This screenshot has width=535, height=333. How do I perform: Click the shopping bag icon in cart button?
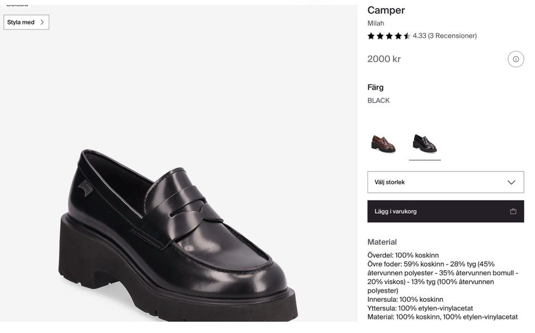pos(513,212)
